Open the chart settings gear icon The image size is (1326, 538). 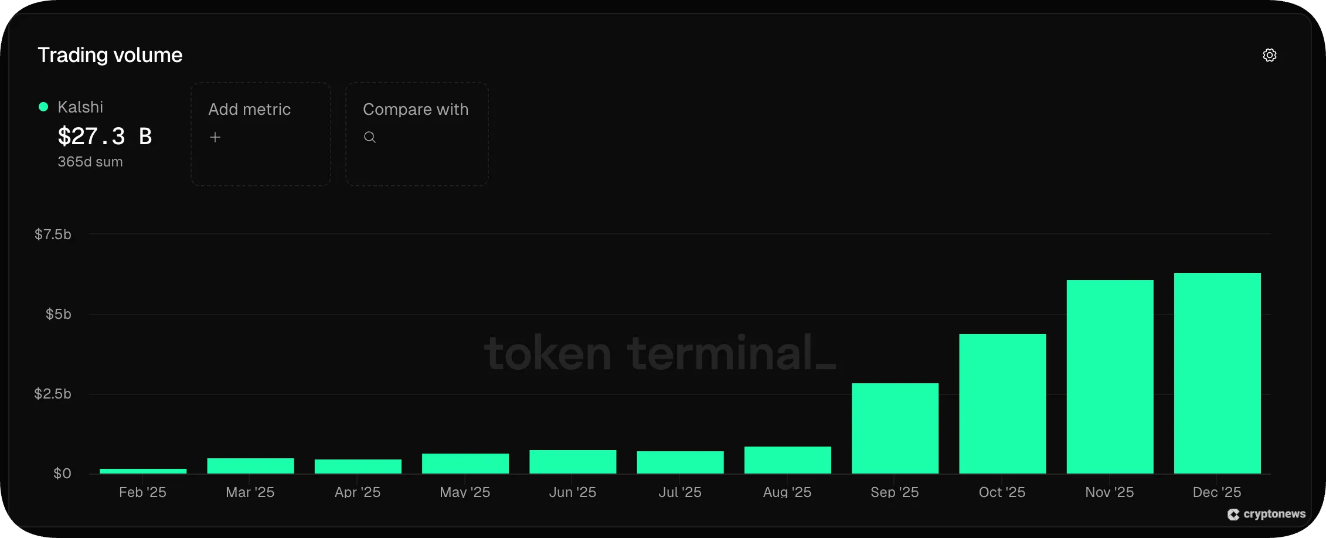[1270, 55]
